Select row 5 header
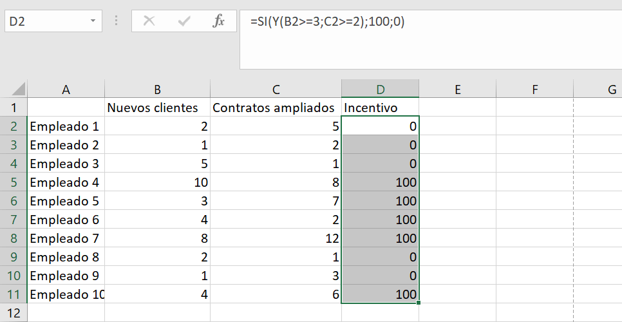622x322 pixels. point(14,182)
